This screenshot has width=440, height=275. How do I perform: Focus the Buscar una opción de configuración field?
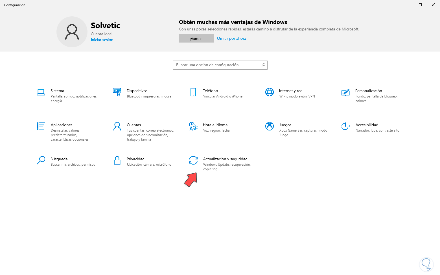click(x=220, y=65)
